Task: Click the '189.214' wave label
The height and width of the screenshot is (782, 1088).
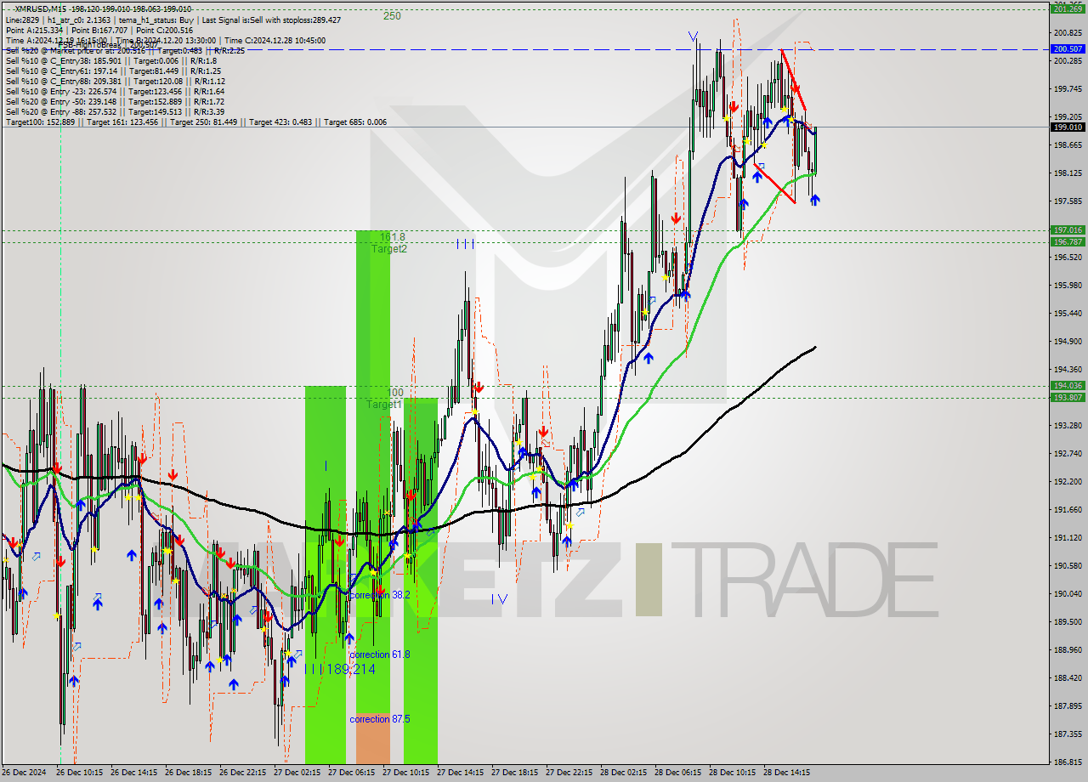Action: [x=350, y=670]
